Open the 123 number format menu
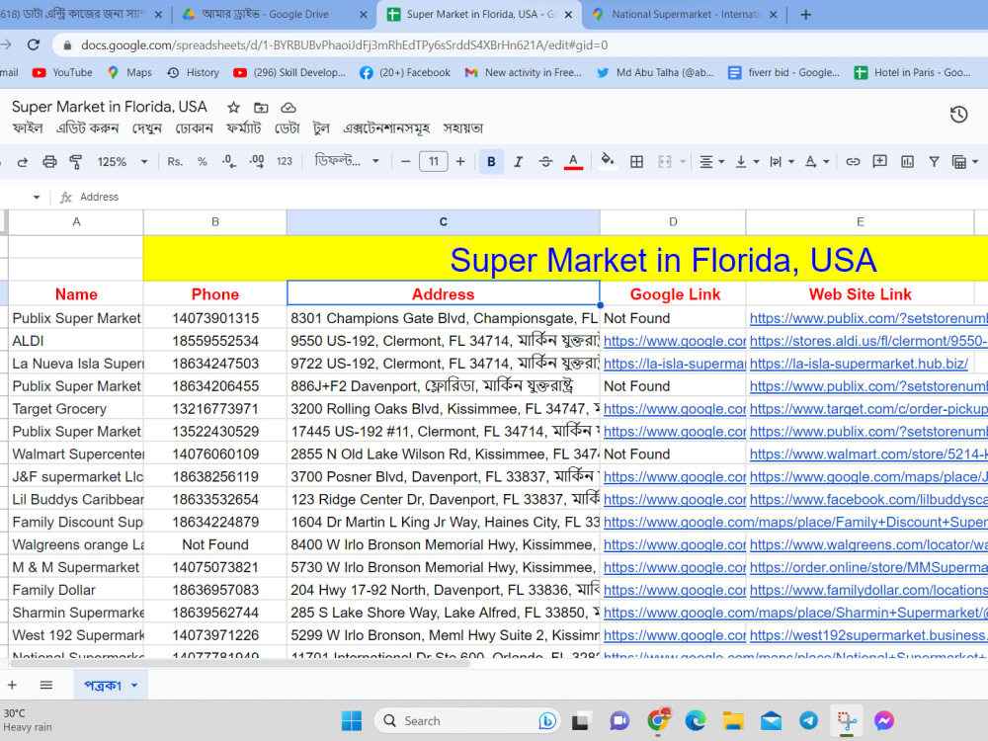 click(x=285, y=162)
